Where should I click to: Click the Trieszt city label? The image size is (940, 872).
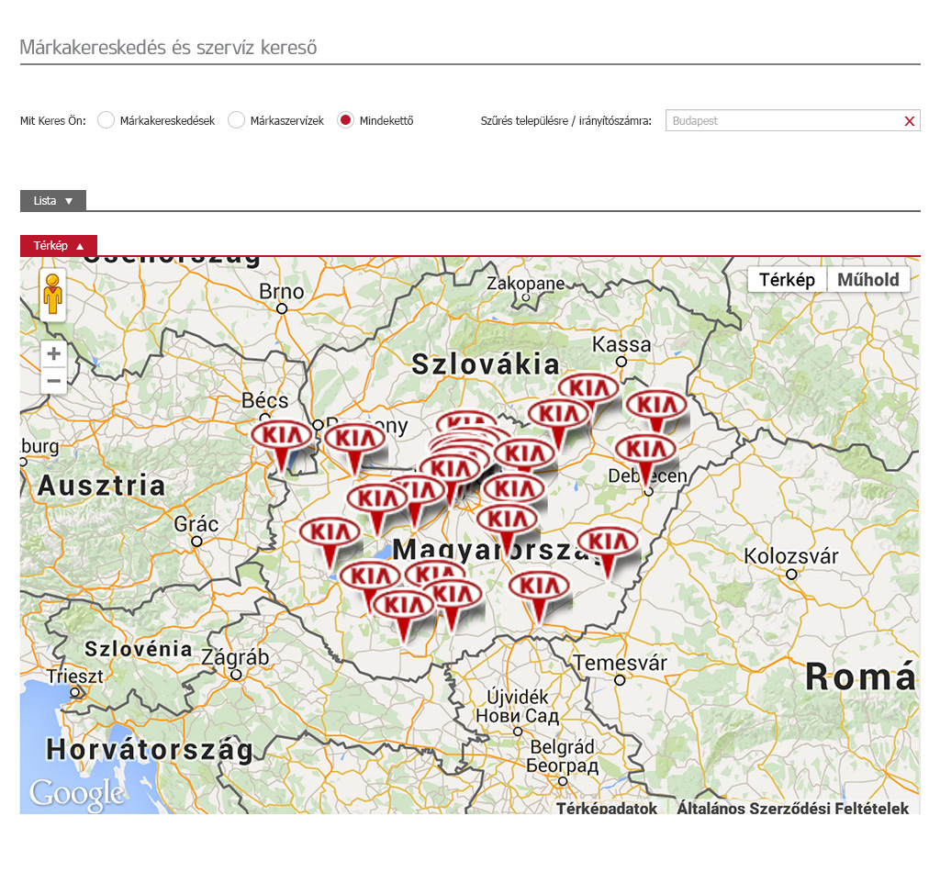75,676
